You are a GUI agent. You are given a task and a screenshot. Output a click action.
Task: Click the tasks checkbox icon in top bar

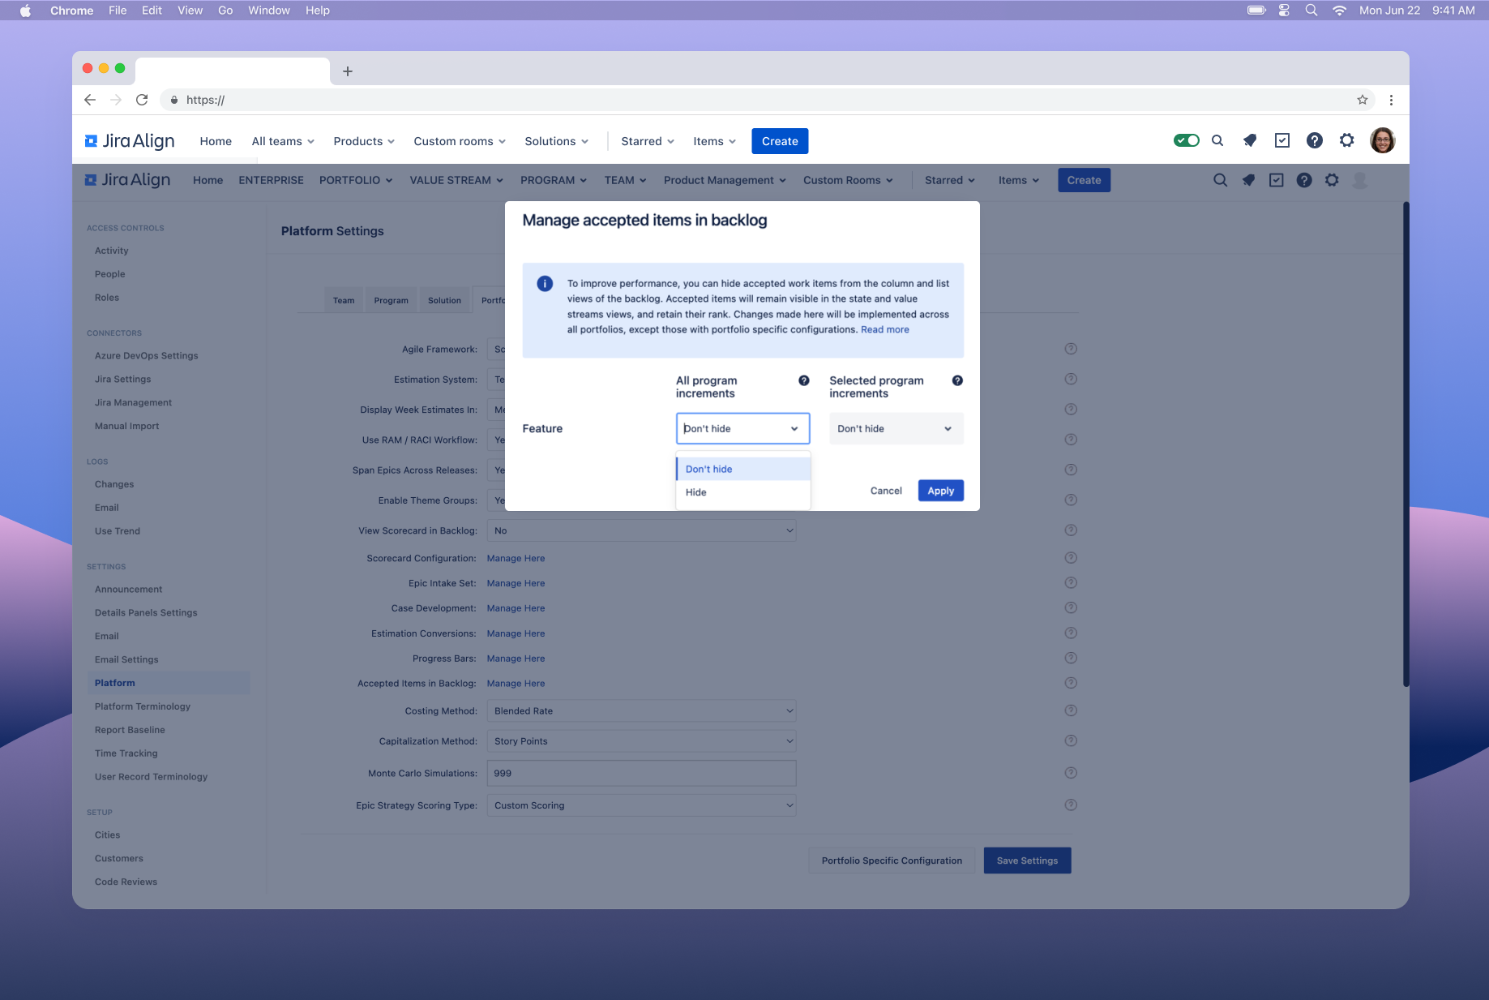[1282, 140]
